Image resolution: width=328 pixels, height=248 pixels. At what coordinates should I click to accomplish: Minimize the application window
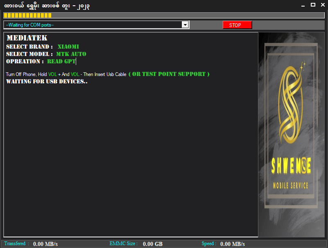303,5
